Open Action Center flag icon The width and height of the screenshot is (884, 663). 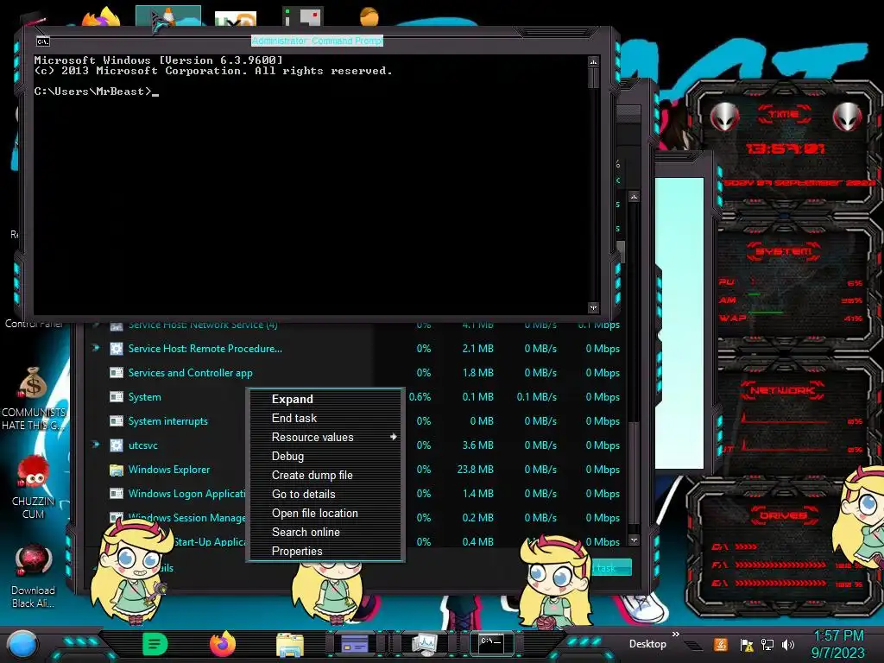[747, 645]
